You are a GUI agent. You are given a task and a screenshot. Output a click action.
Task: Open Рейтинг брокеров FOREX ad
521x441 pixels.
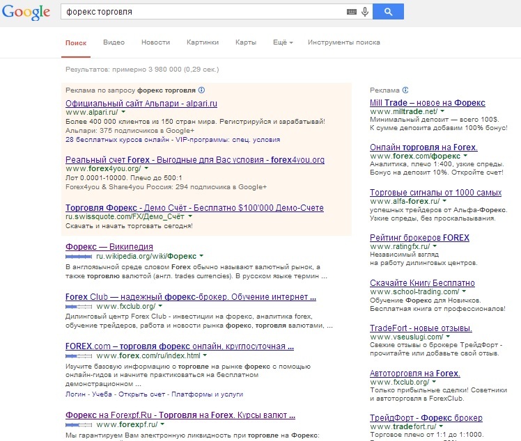pyautogui.click(x=420, y=238)
